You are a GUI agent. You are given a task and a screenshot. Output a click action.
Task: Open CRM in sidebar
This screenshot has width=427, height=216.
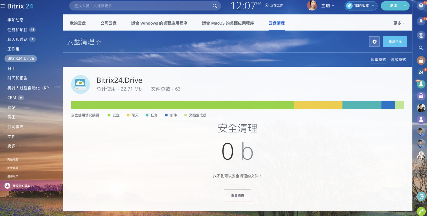pos(12,98)
